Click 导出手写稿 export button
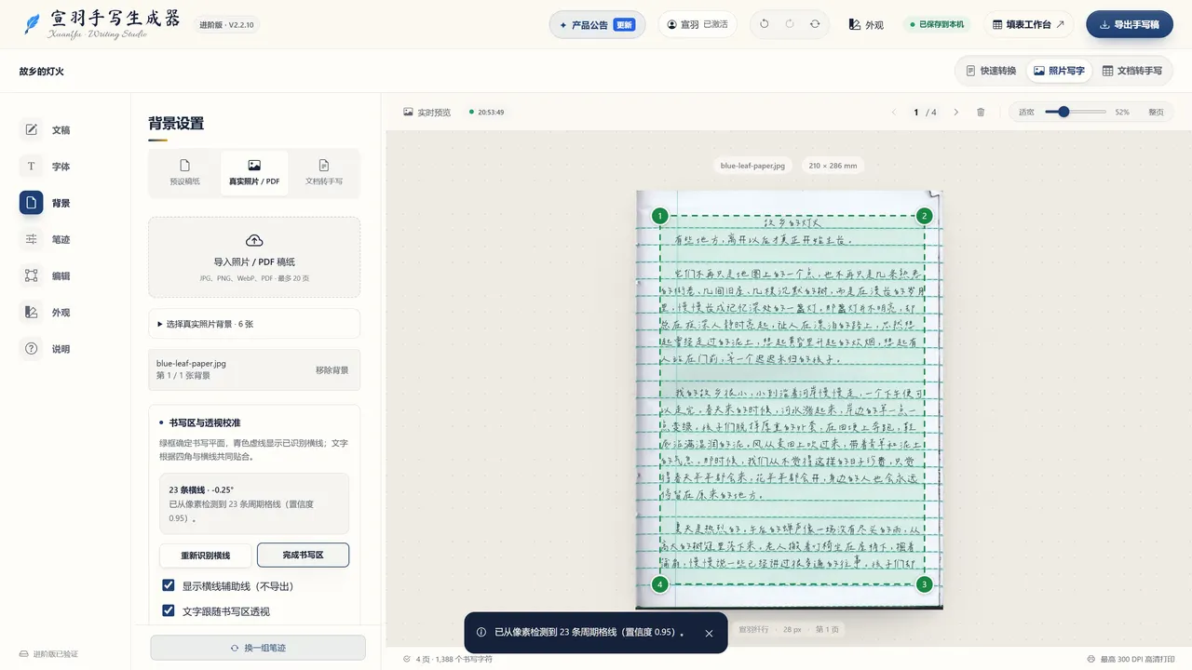Viewport: 1192px width, 670px height. 1130,24
